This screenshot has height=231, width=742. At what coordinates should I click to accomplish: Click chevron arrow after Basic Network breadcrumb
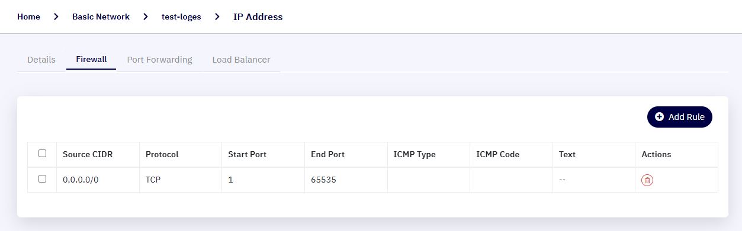pyautogui.click(x=146, y=17)
